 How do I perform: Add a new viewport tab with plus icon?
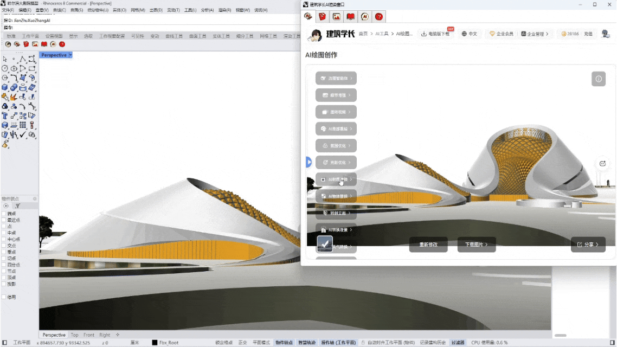pyautogui.click(x=118, y=335)
